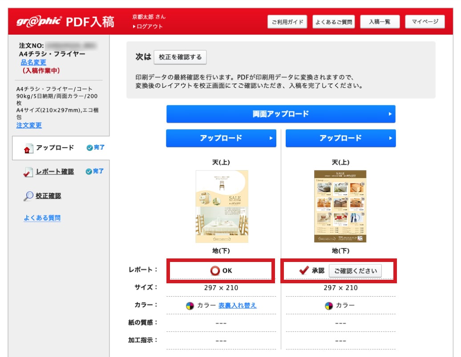This screenshot has width=461, height=357.
Task: Click the Graphic logo in header
Action: pyautogui.click(x=39, y=21)
